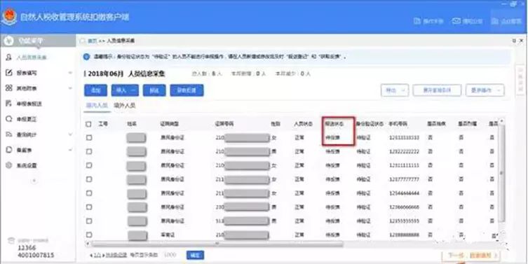
Task: Open the 导入 dropdown button
Action: click(125, 90)
